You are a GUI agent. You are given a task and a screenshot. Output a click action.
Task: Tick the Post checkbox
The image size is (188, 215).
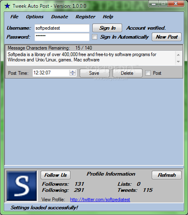click(148, 73)
